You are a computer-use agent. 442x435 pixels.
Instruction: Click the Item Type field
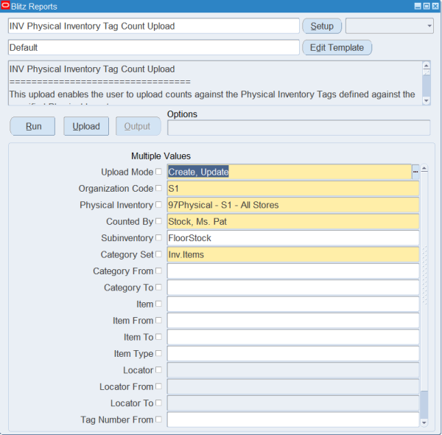click(293, 353)
